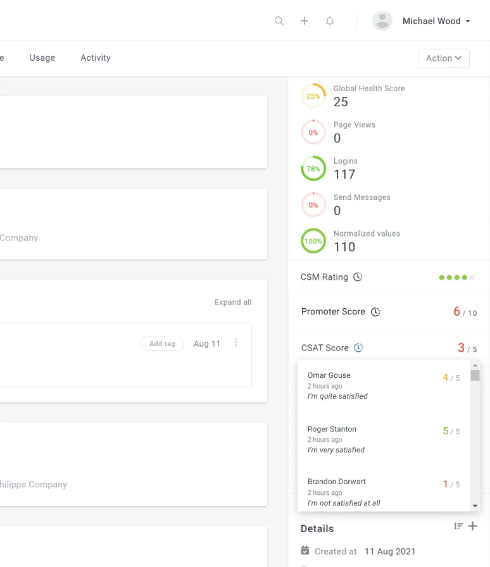Click the Global Health Score 25% ring
The height and width of the screenshot is (567, 490).
click(313, 96)
